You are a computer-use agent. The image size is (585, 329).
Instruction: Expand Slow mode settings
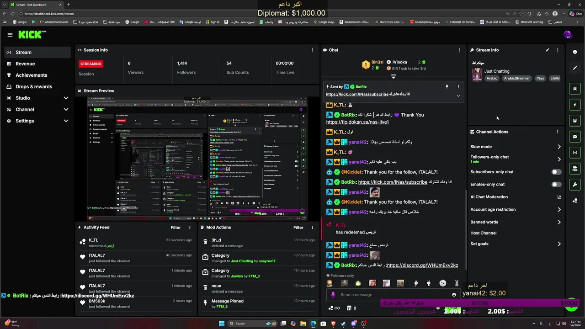559,147
